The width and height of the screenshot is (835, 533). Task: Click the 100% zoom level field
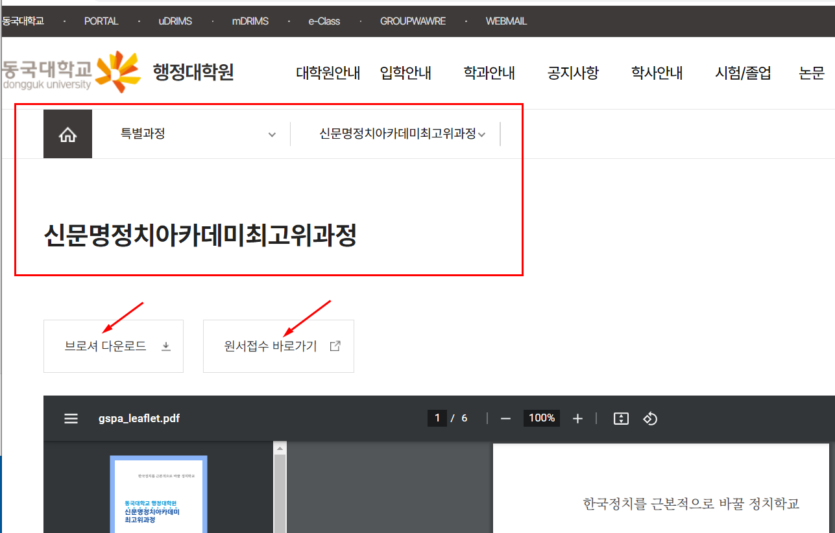pyautogui.click(x=542, y=418)
